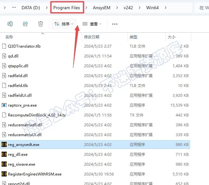The width and height of the screenshot is (209, 185).
Task: Sort by 名称 column header
Action: pyautogui.click(x=9, y=37)
